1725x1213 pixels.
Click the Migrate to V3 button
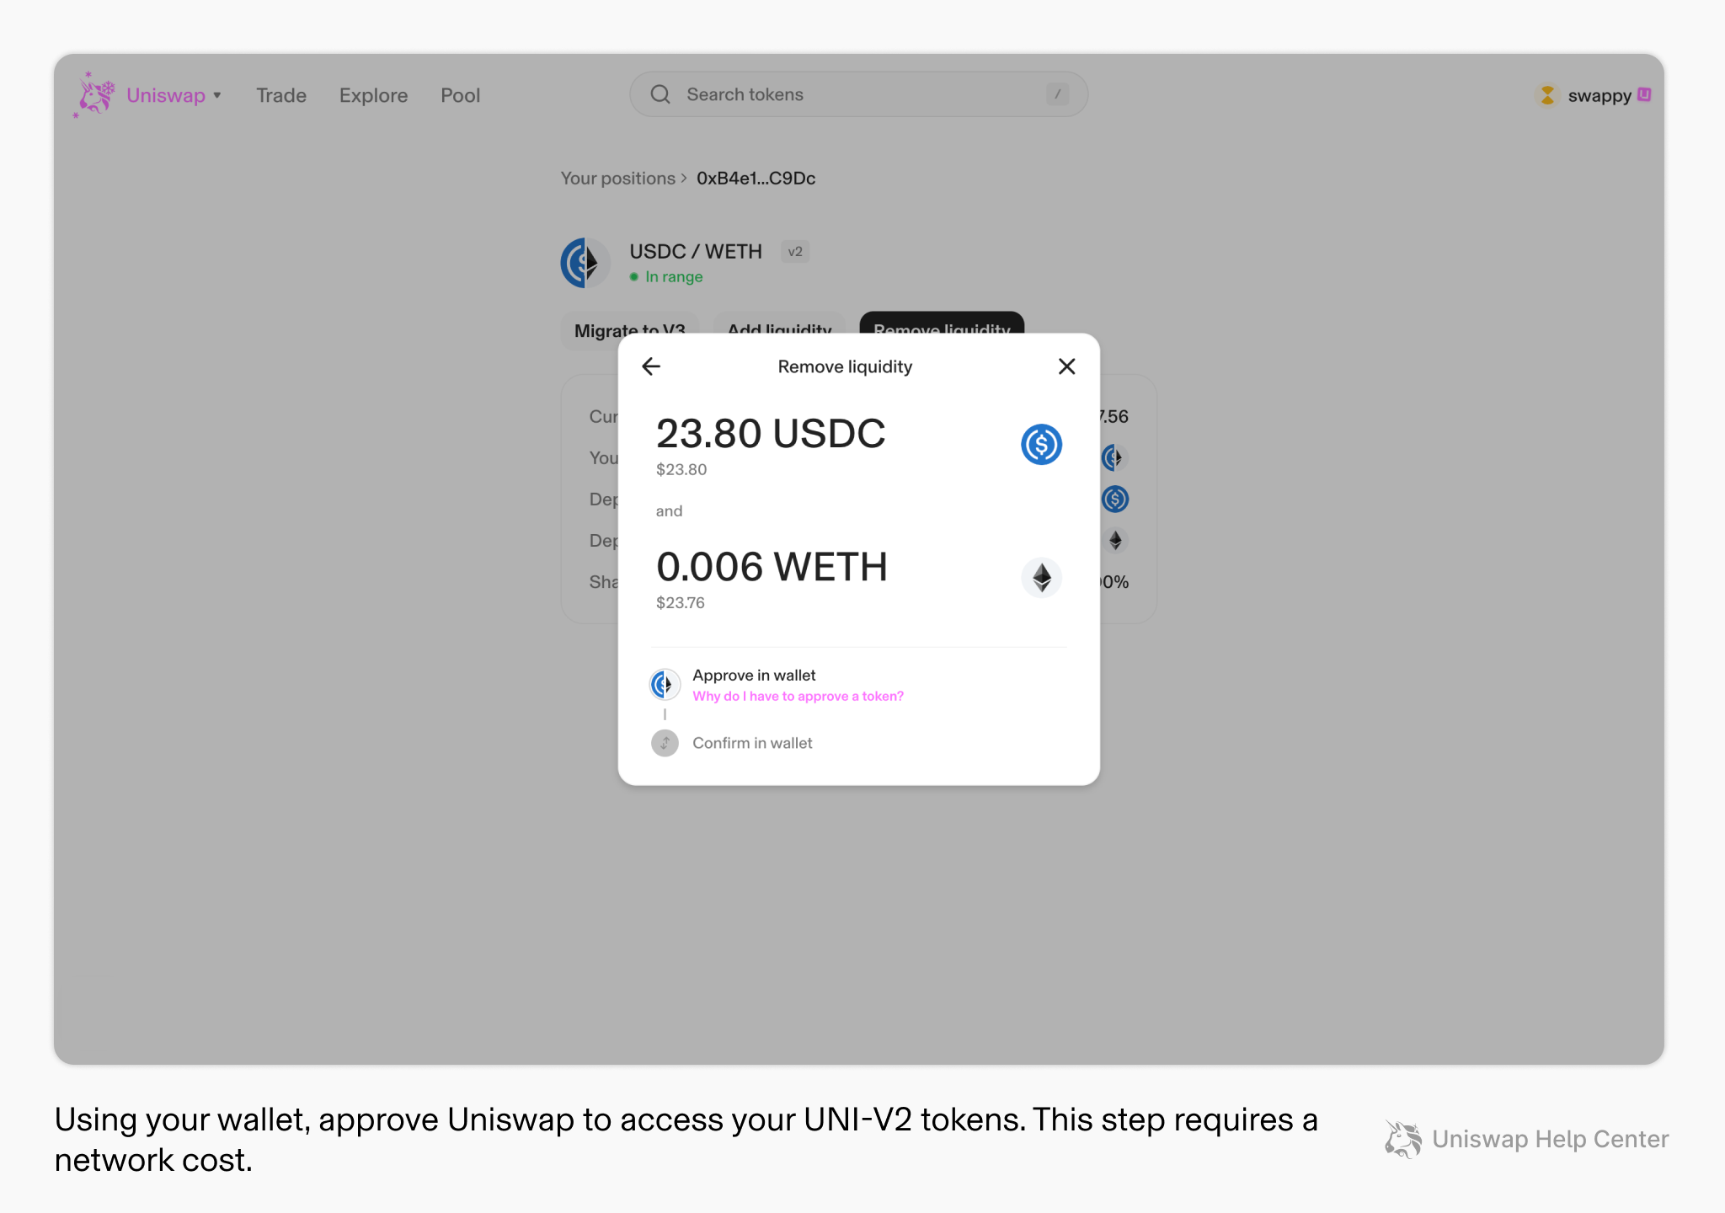629,330
